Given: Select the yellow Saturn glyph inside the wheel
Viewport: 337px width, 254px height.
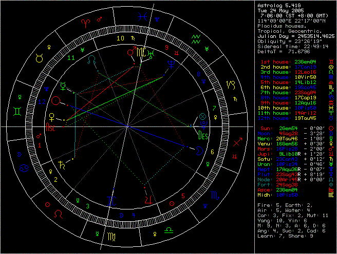Looking at the screenshot, I should point(62,165).
